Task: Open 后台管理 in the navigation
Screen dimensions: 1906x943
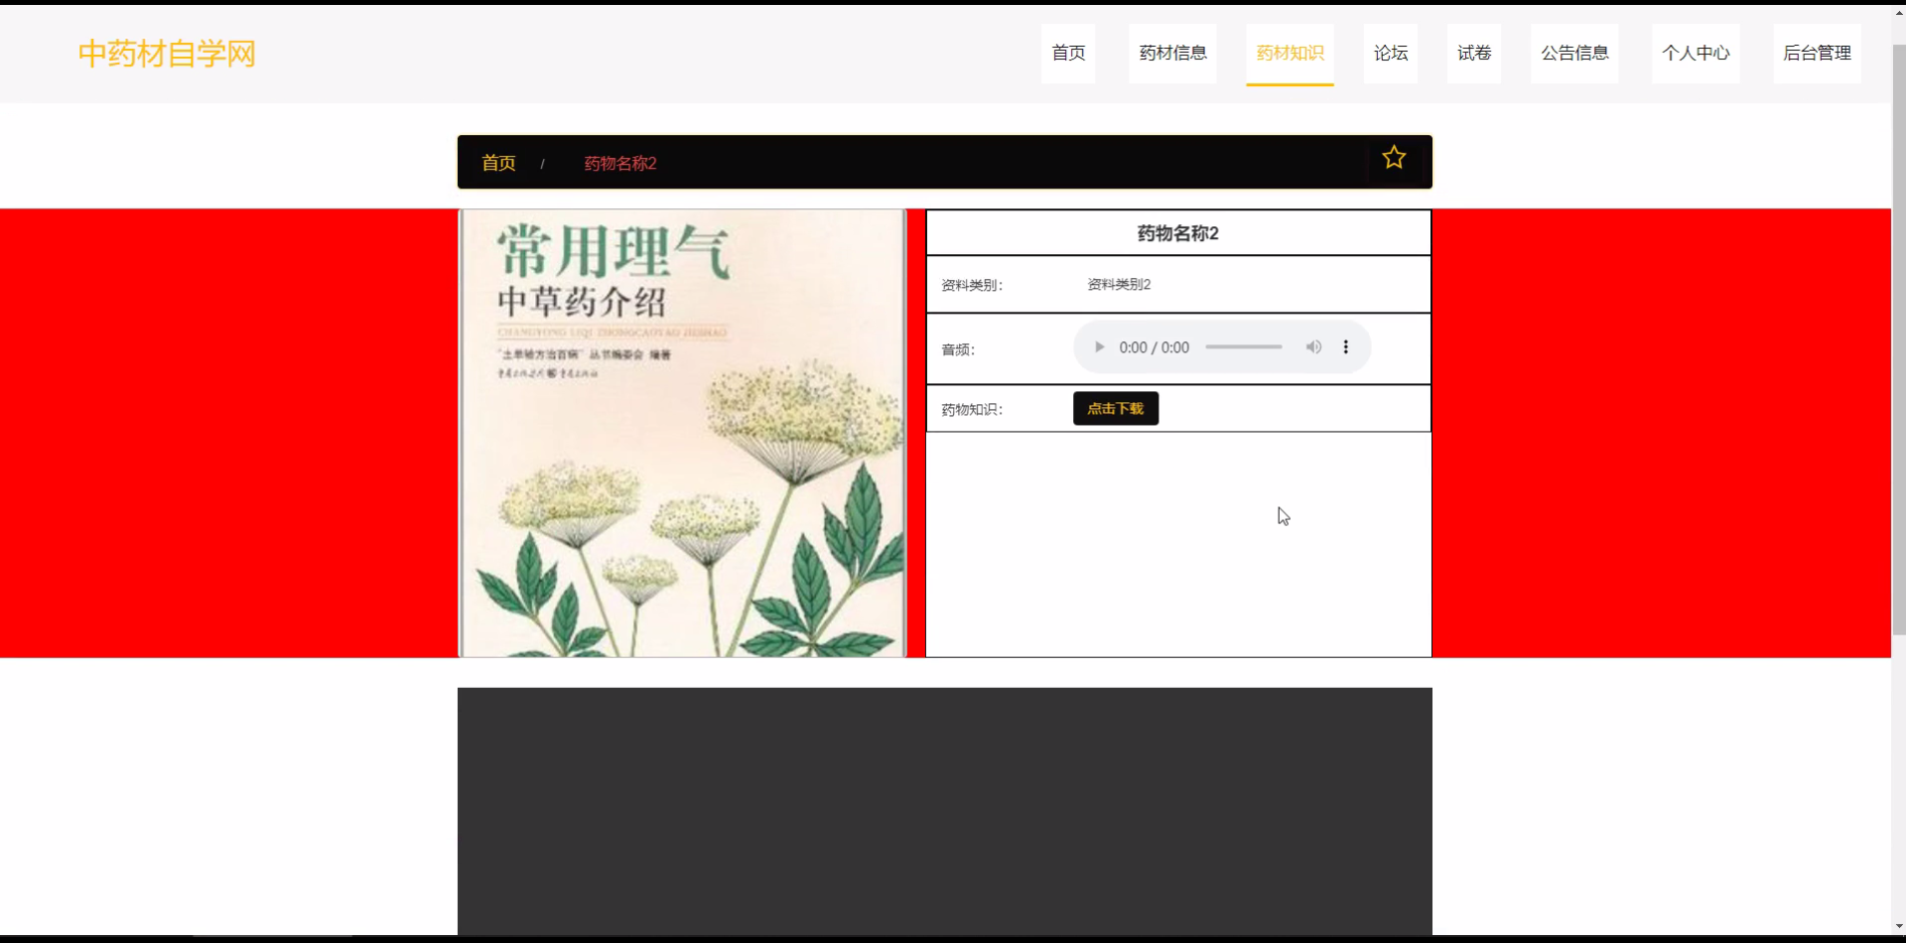Action: coord(1817,54)
